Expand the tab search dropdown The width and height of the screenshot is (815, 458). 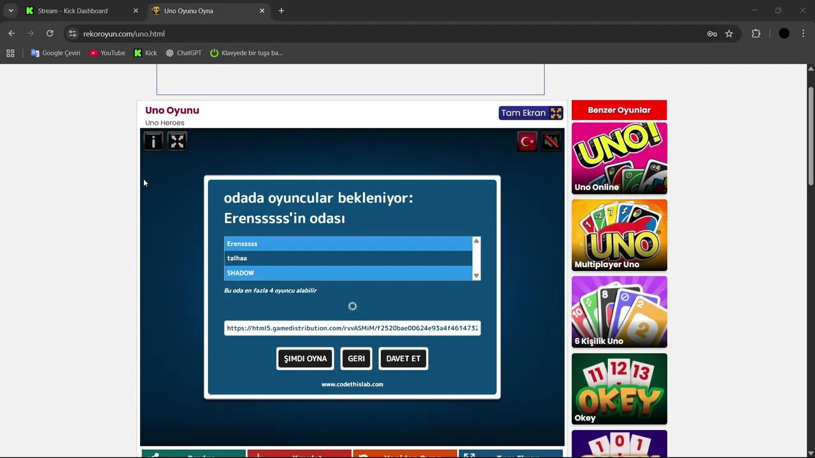pos(11,11)
